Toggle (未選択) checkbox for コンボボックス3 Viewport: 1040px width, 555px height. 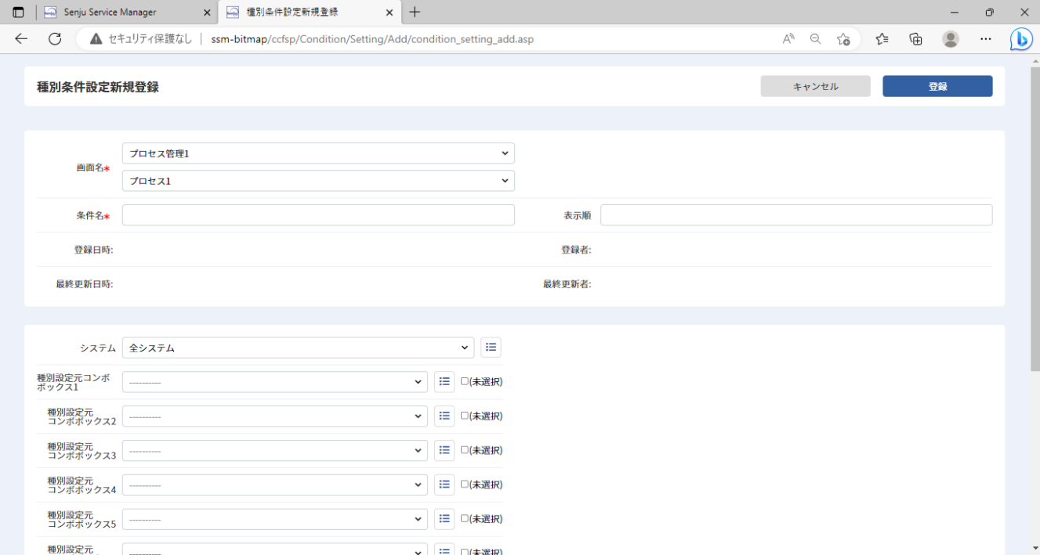point(465,450)
